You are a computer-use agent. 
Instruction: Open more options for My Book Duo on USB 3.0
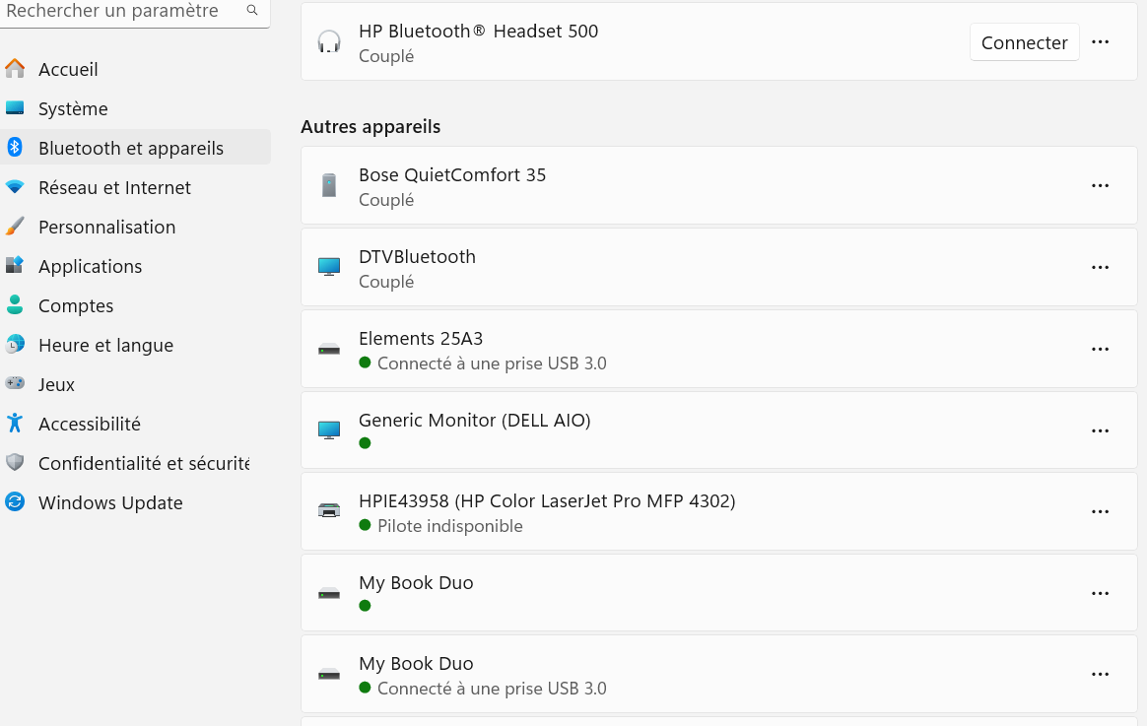coord(1100,674)
